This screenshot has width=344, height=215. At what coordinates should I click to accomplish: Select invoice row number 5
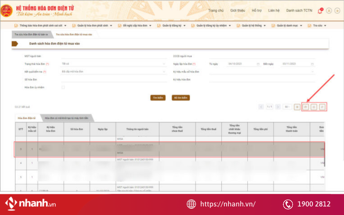coord(170,177)
